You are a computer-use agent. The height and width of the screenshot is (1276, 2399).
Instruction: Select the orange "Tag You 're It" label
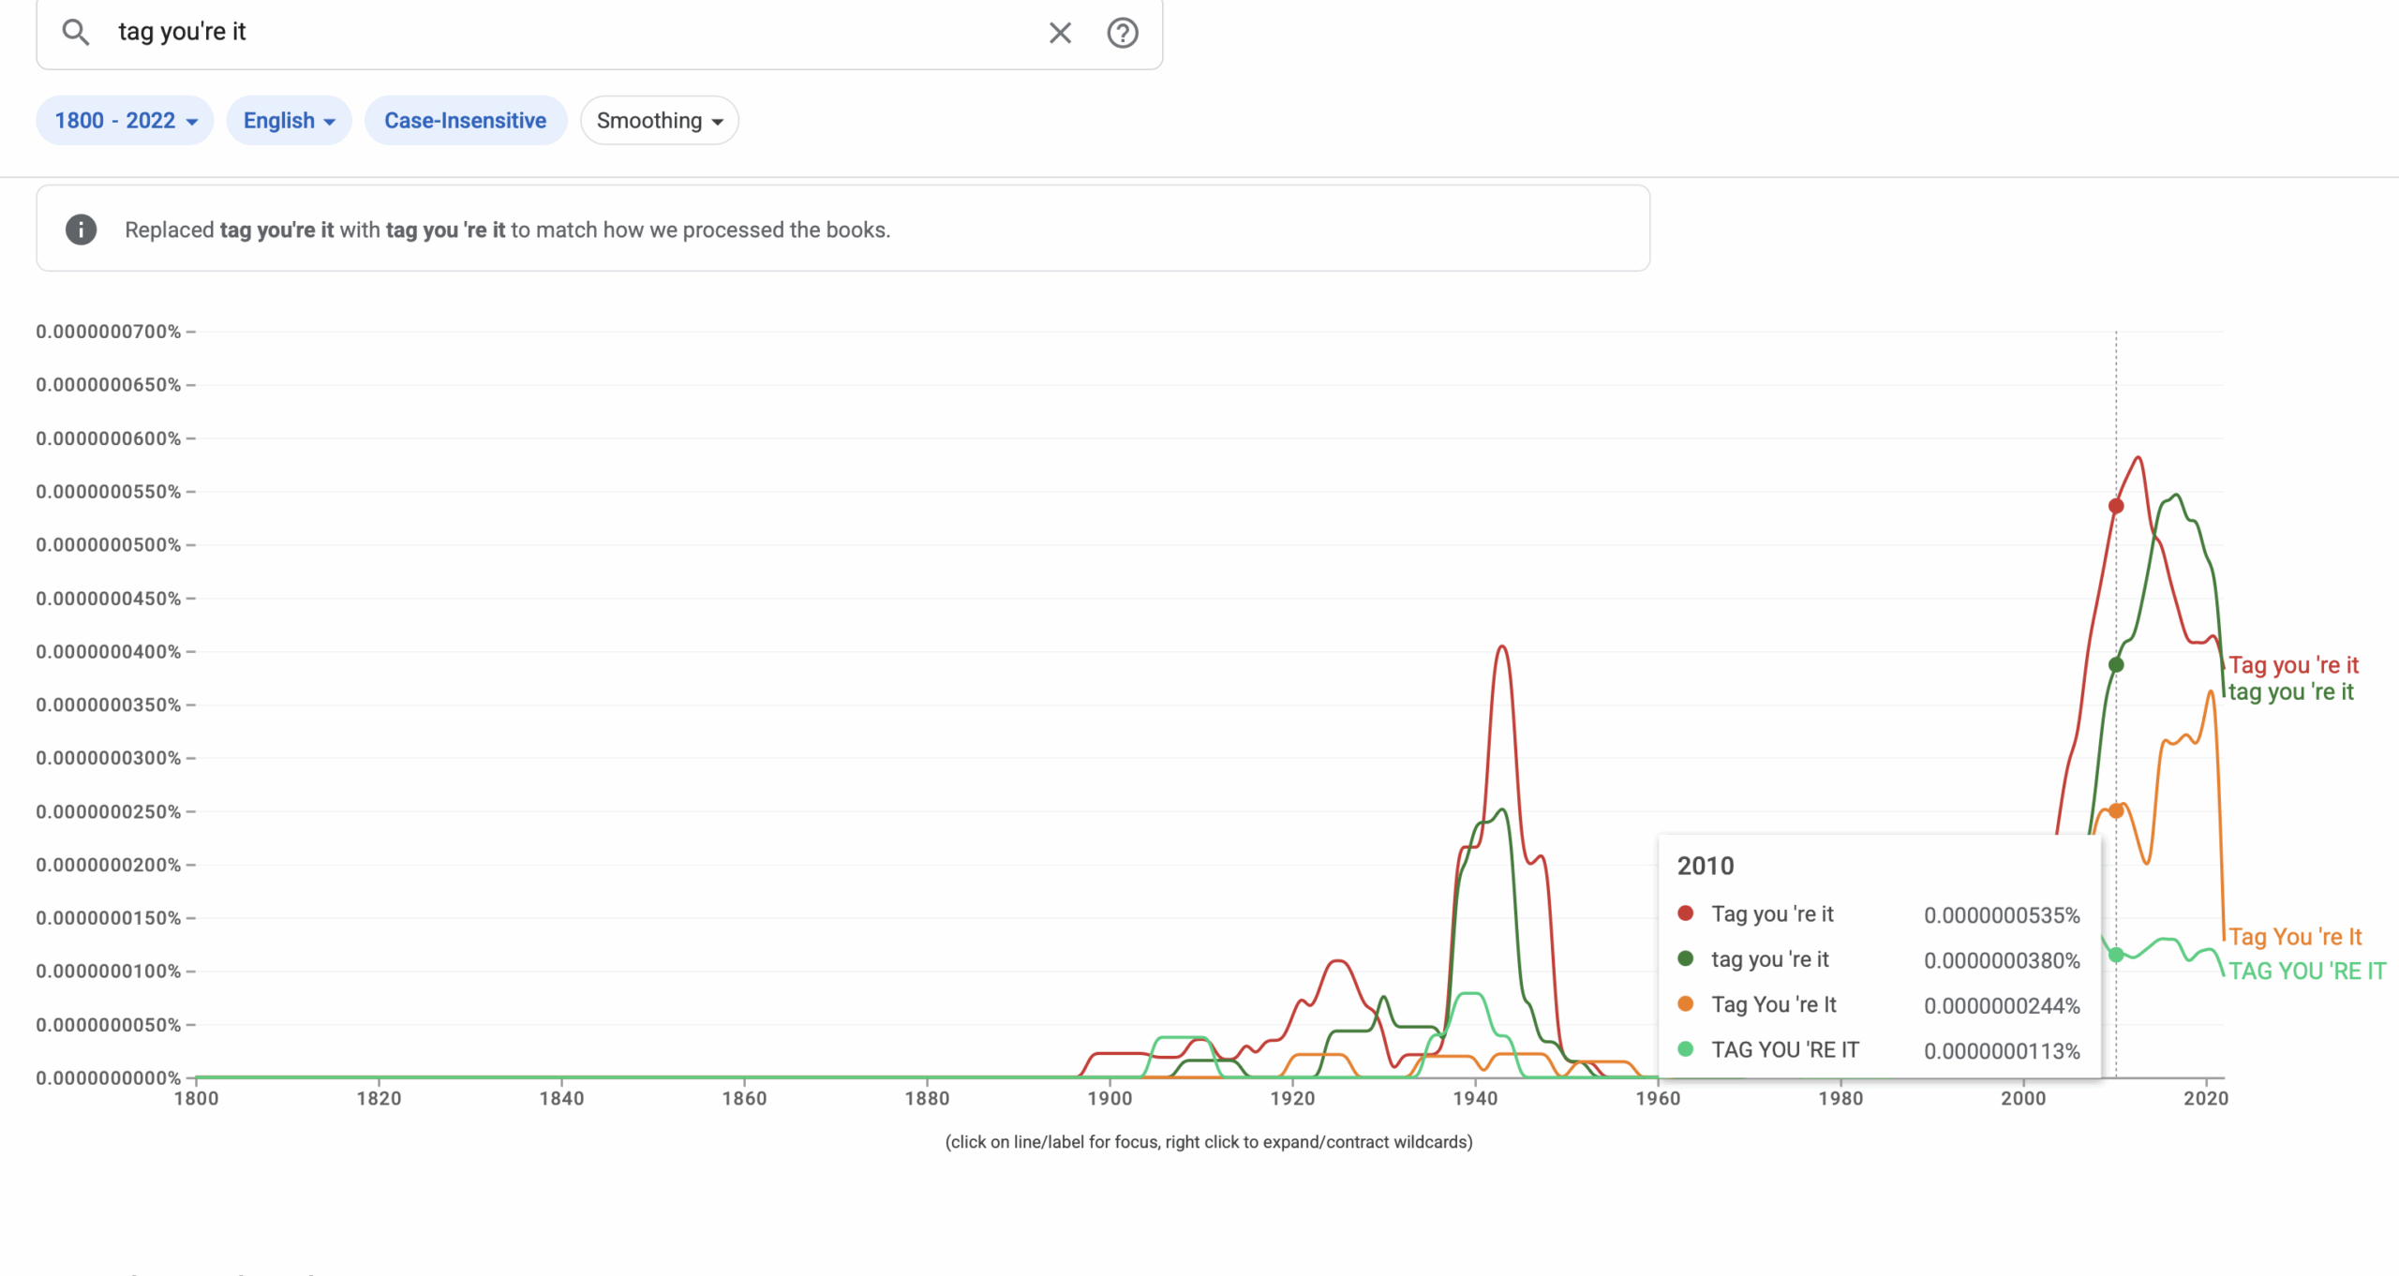[x=2295, y=937]
